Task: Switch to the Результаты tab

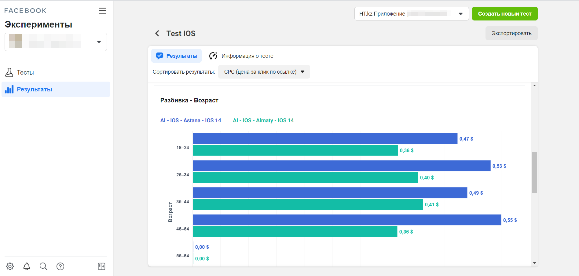Action: click(x=177, y=56)
